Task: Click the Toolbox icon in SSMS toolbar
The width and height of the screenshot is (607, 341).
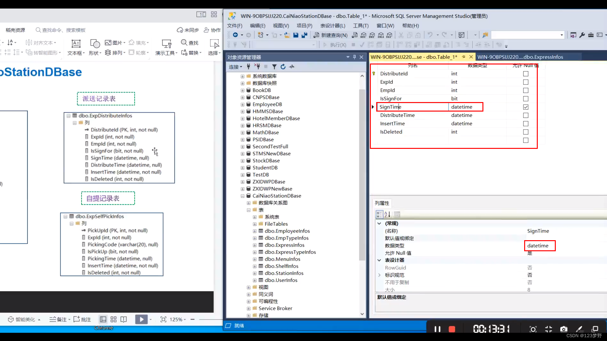Action: [x=591, y=35]
